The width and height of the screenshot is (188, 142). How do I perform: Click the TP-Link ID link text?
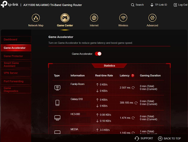pos(161,5)
